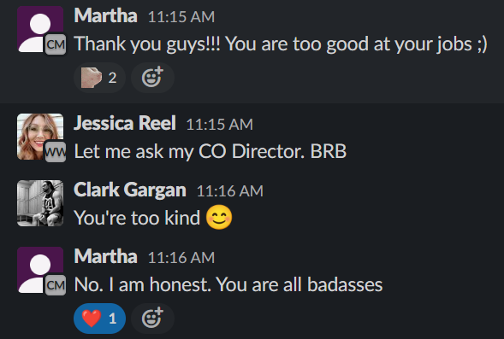Click Martha's avatar beside the thank-you message
The image size is (504, 339).
[x=40, y=29]
